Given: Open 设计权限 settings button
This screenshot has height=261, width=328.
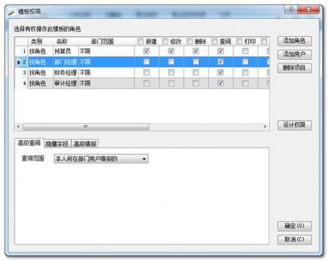Looking at the screenshot, I should (x=295, y=125).
